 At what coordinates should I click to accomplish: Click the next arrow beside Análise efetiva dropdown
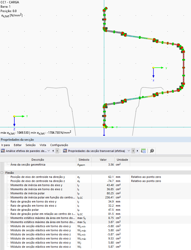pos(57,151)
